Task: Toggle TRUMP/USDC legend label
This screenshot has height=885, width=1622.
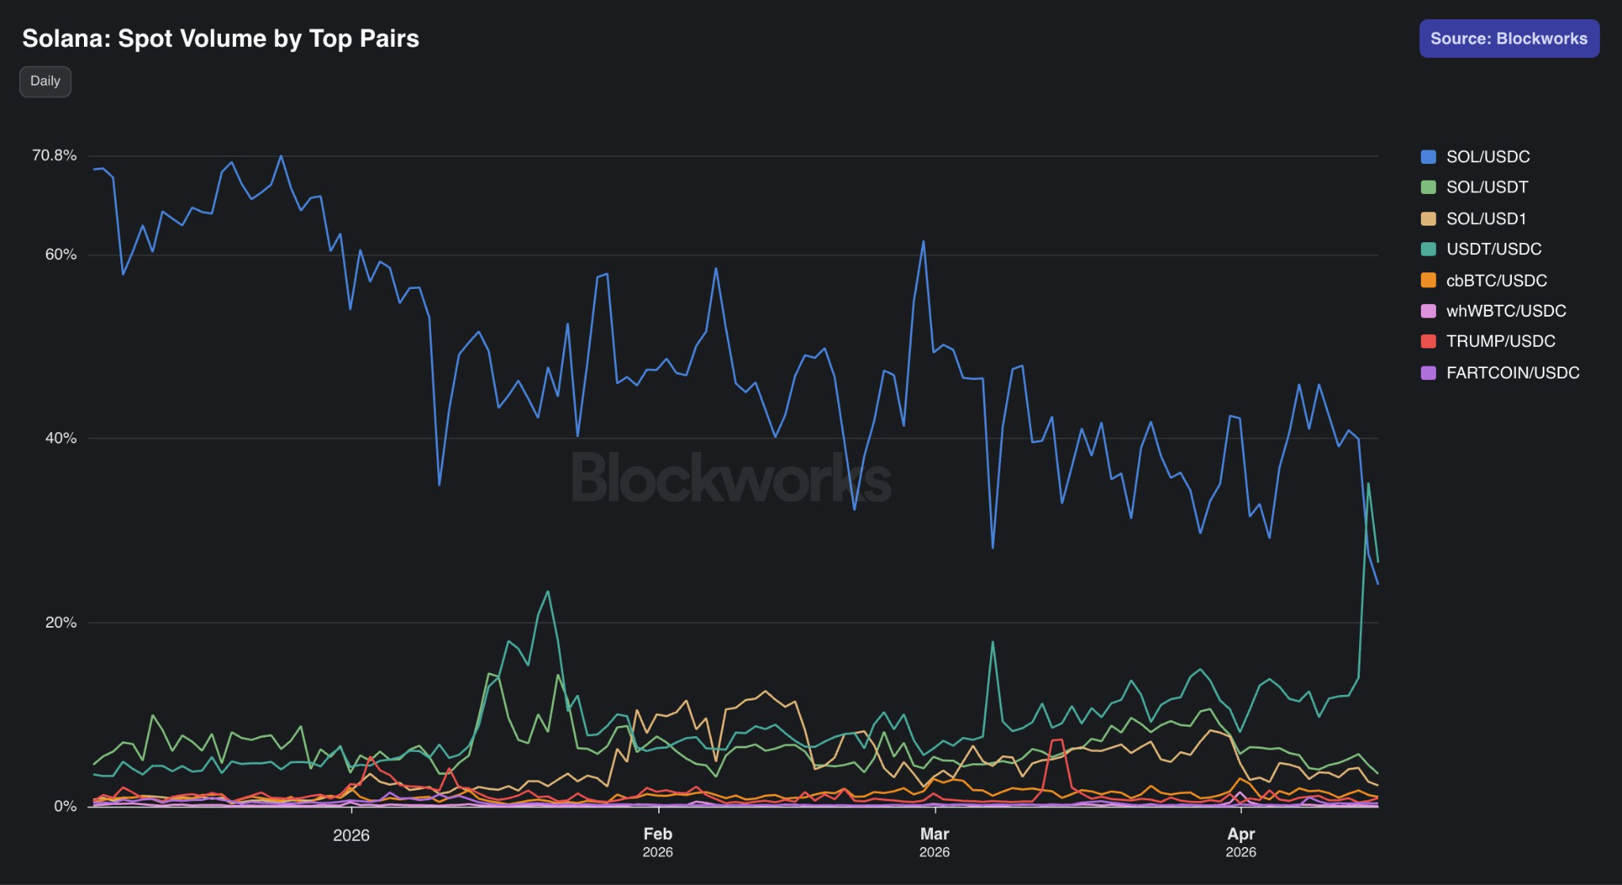Action: 1500,341
